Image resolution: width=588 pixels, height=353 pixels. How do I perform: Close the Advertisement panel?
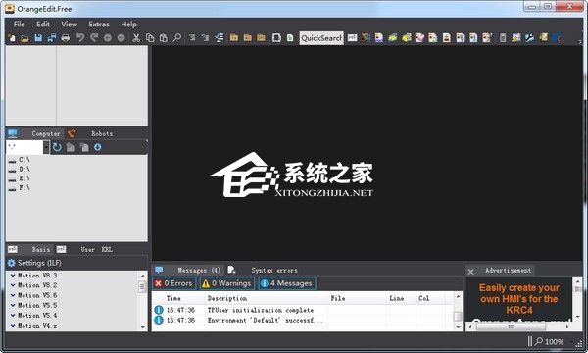471,272
